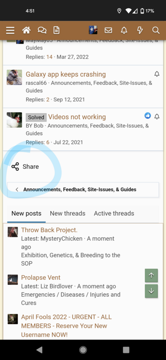Viewport: 166px width, 360px height.
Task: Toggle watch bell on Galaxy app thread
Action: click(x=157, y=74)
